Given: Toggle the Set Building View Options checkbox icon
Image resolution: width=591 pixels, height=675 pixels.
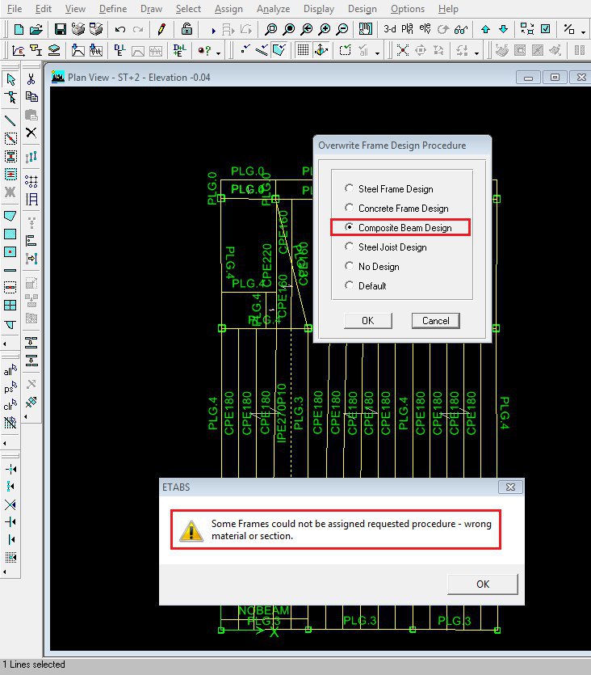Looking at the screenshot, I should point(546,29).
